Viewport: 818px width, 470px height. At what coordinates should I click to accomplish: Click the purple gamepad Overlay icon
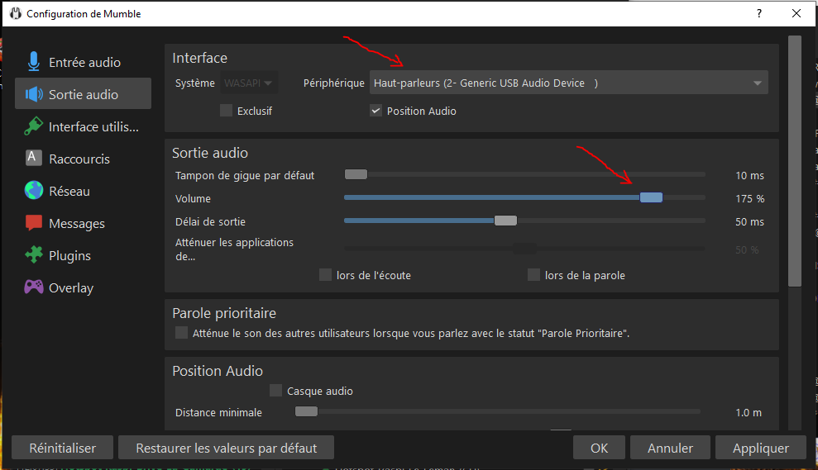(34, 287)
